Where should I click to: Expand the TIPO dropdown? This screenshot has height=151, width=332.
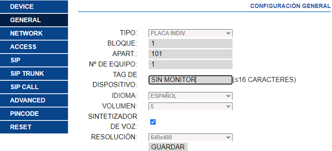point(190,33)
